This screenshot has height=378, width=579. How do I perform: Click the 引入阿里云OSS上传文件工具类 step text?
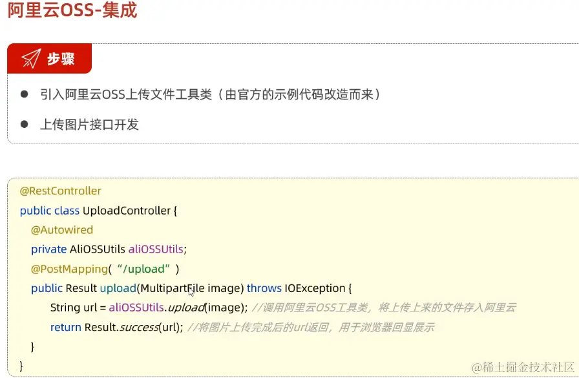126,95
